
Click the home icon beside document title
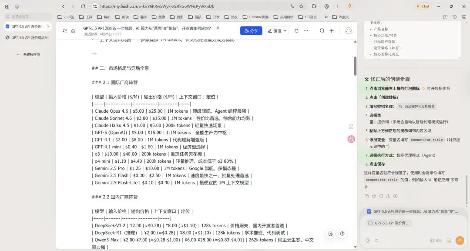(x=72, y=30)
